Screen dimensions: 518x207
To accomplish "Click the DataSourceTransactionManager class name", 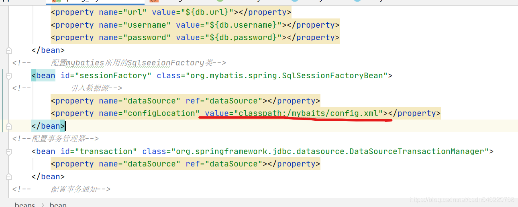I will coord(329,151).
